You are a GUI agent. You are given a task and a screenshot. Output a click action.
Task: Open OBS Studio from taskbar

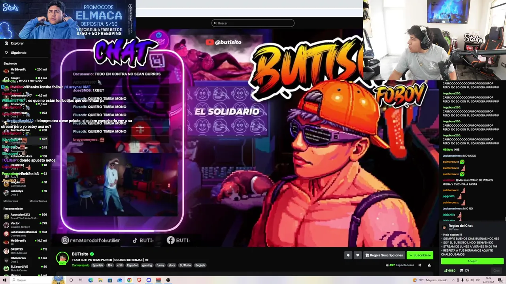168,280
